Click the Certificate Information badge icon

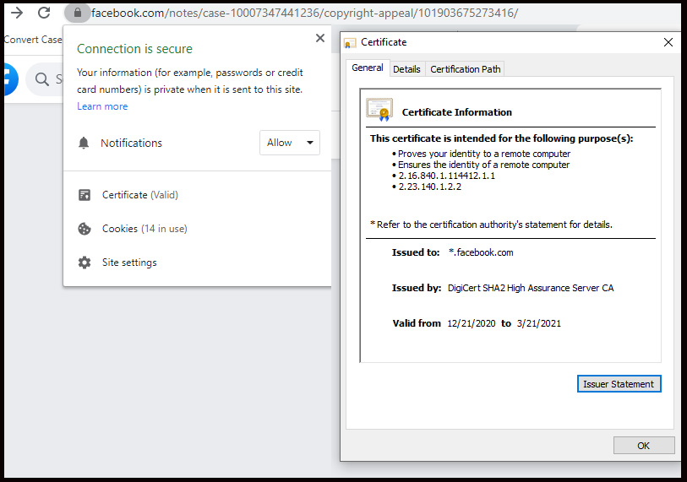coord(379,110)
